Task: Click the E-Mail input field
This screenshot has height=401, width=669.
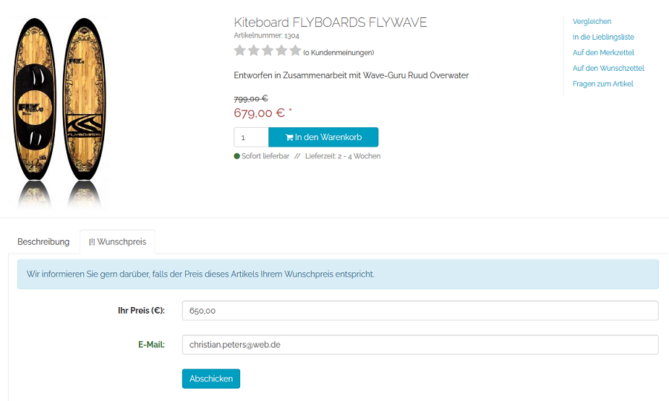Action: click(x=420, y=345)
